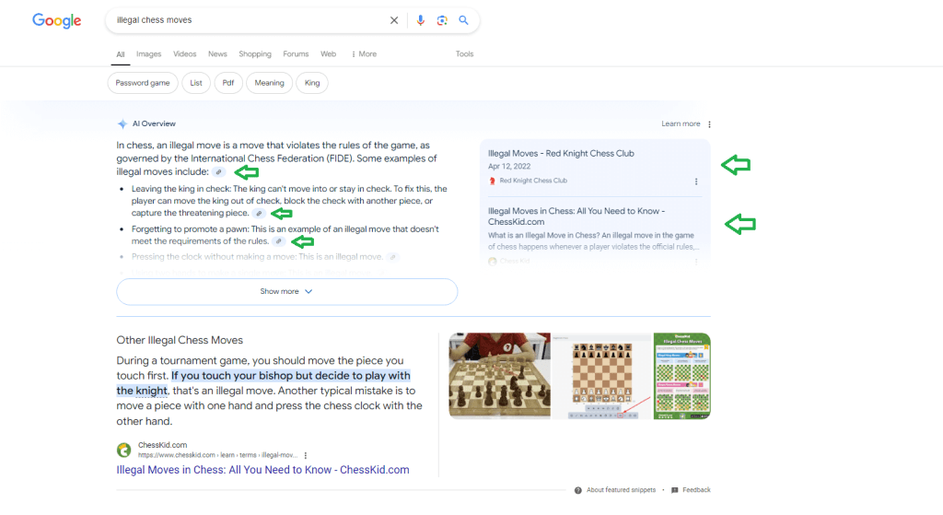Select the 'List' suggestion chip
The height and width of the screenshot is (515, 943).
(x=196, y=83)
